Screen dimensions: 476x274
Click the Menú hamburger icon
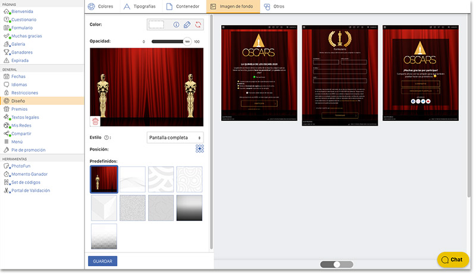coord(7,142)
